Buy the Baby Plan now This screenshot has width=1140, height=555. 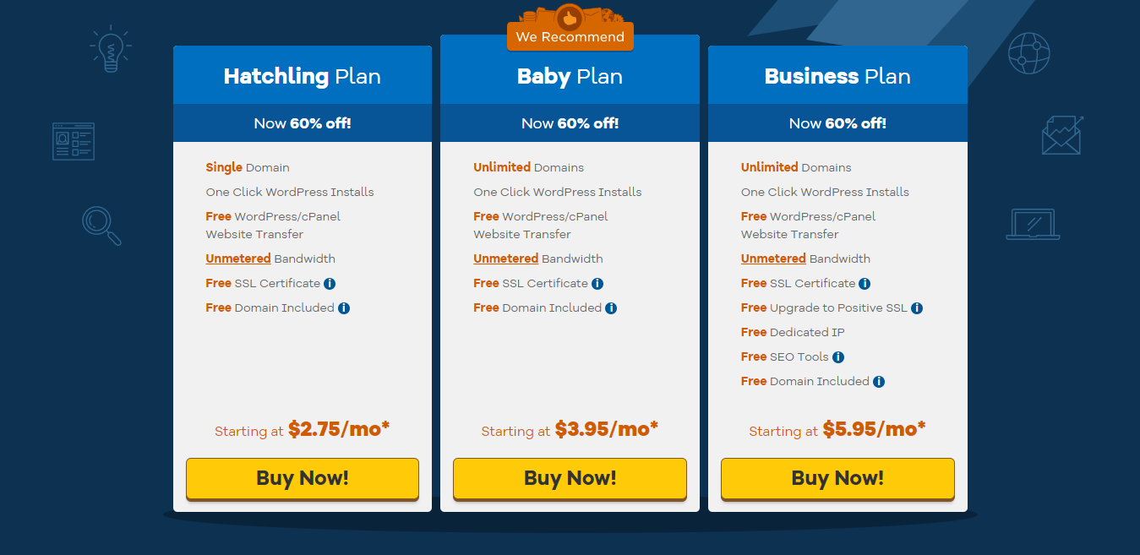[570, 479]
